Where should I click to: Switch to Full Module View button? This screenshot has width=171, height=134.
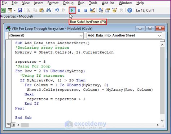tap(13, 125)
